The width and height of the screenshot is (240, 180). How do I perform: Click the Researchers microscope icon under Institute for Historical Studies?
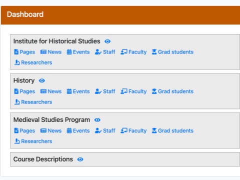(17, 62)
